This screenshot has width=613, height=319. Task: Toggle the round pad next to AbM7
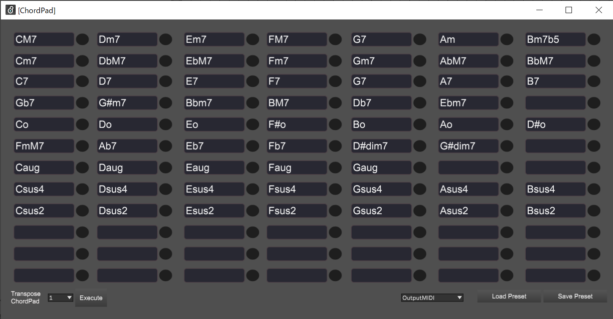pos(507,61)
